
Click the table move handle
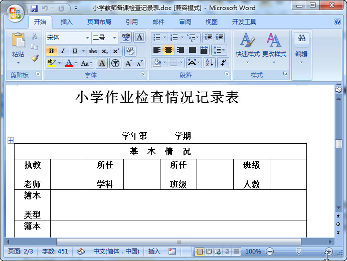[x=11, y=140]
